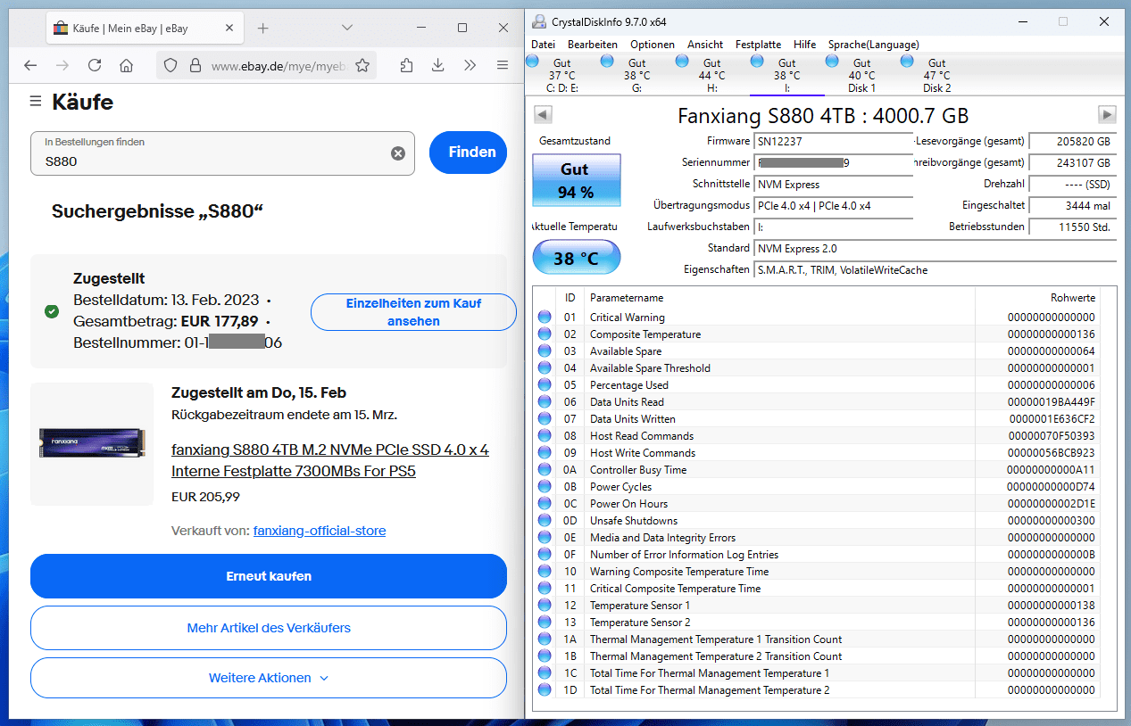Open the Hilfe menu
1131x726 pixels.
click(804, 45)
